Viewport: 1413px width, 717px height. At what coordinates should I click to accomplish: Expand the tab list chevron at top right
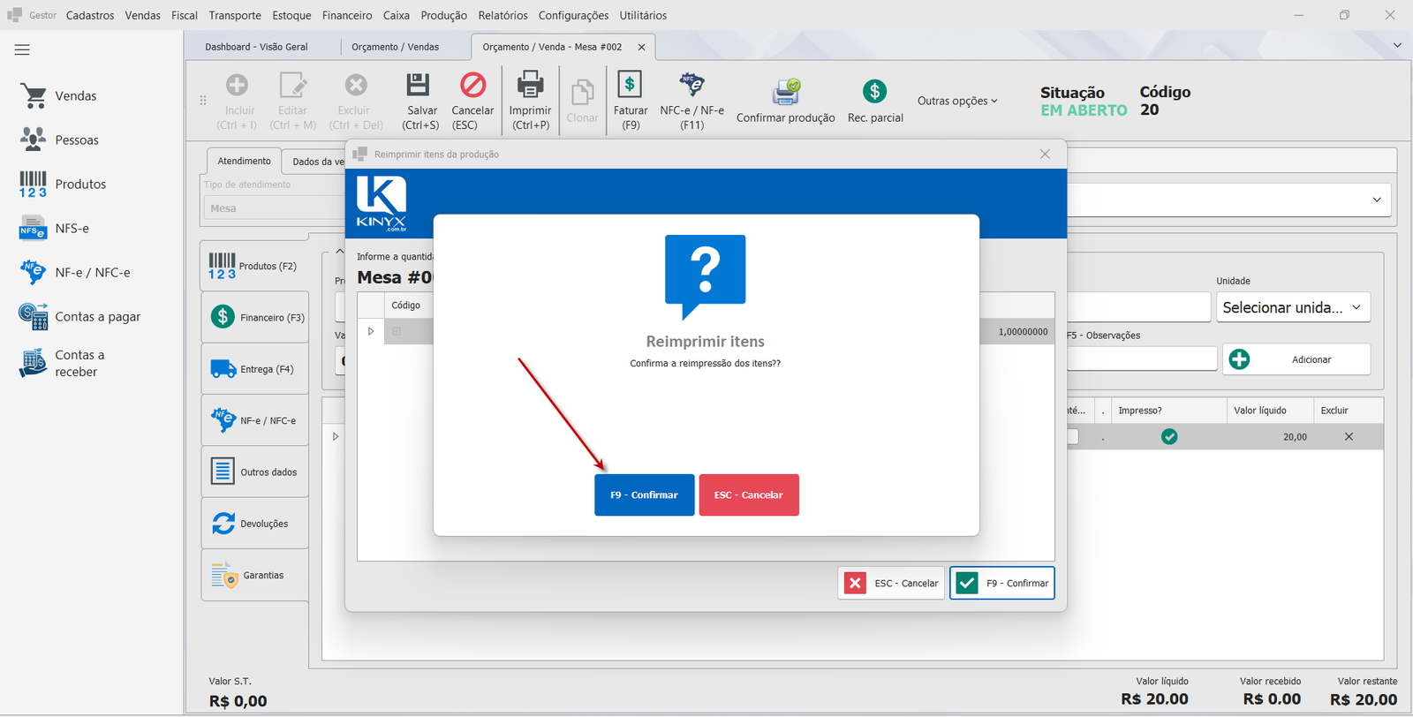pyautogui.click(x=1397, y=45)
